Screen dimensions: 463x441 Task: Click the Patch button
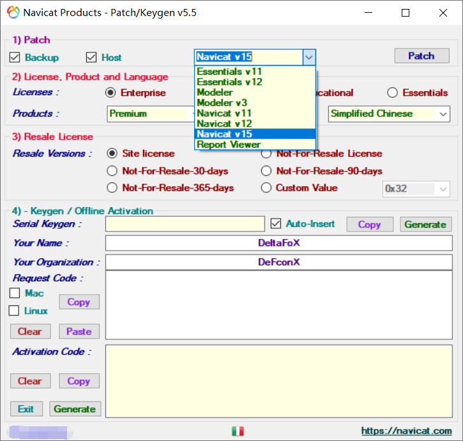coord(421,56)
